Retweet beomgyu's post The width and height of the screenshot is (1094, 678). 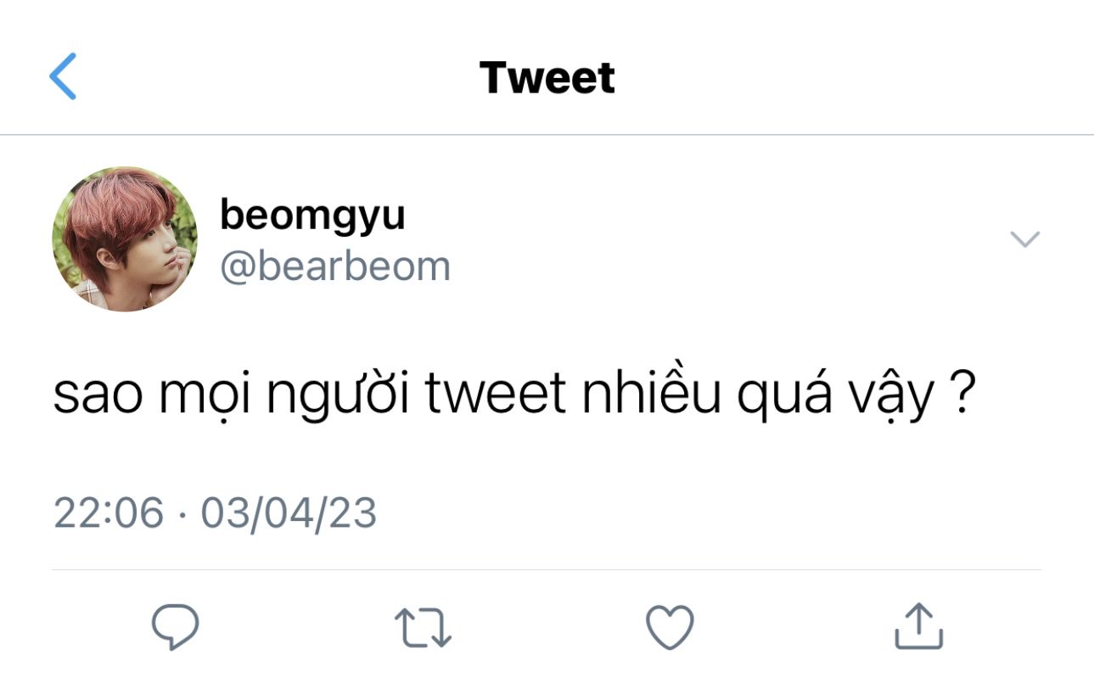coord(423,628)
